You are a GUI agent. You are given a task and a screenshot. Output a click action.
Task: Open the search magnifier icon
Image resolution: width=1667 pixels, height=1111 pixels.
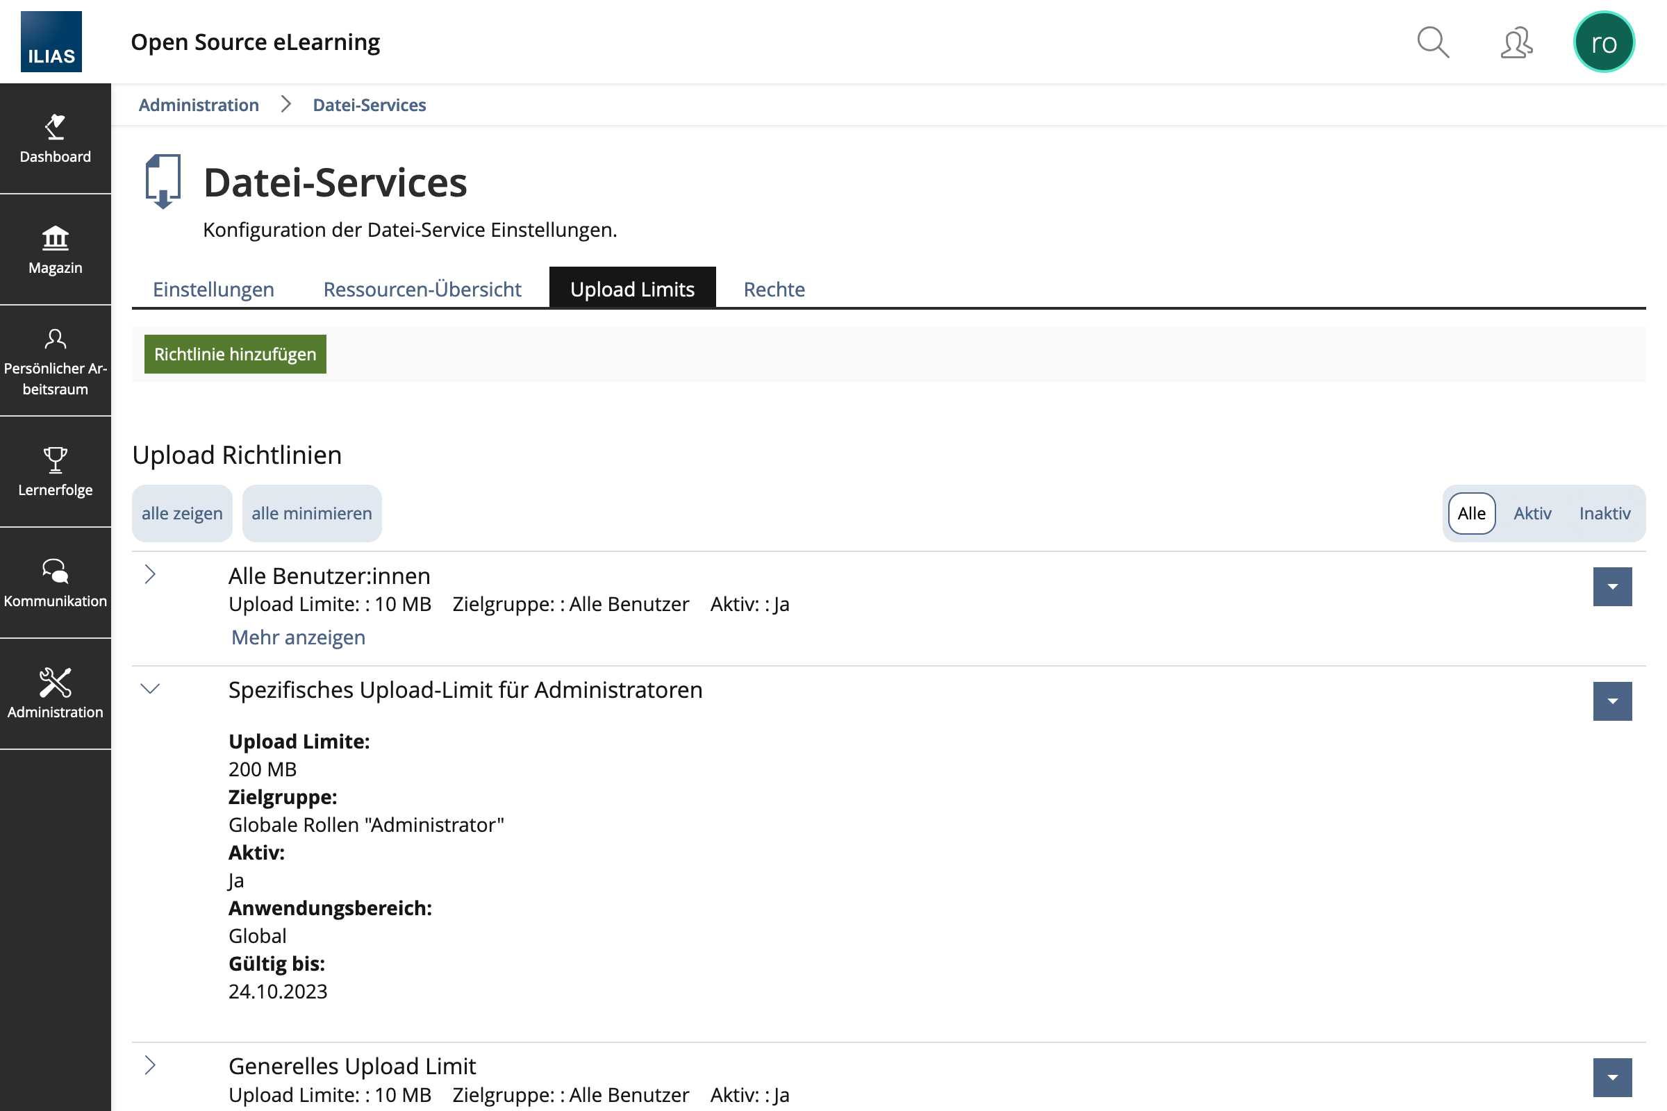(1432, 42)
